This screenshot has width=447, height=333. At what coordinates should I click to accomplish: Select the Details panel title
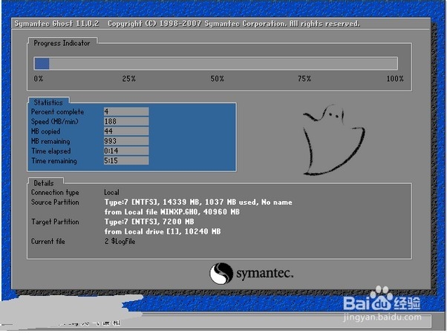[44, 183]
